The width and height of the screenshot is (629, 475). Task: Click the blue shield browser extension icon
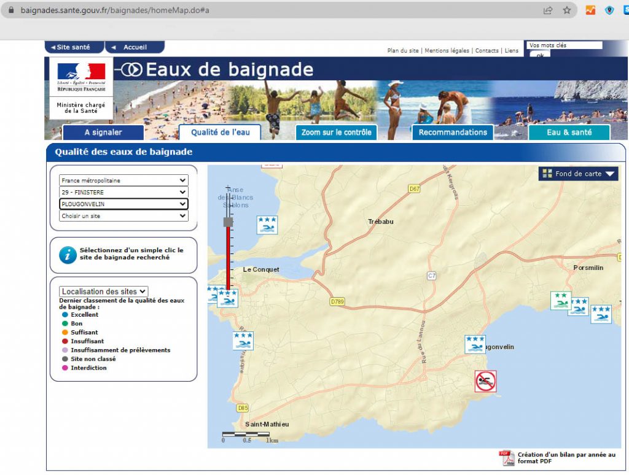(x=609, y=10)
